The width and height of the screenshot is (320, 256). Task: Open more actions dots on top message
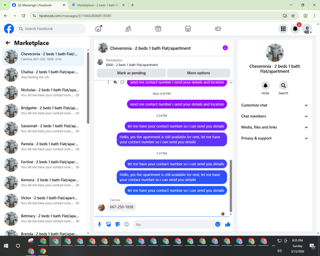point(108,82)
